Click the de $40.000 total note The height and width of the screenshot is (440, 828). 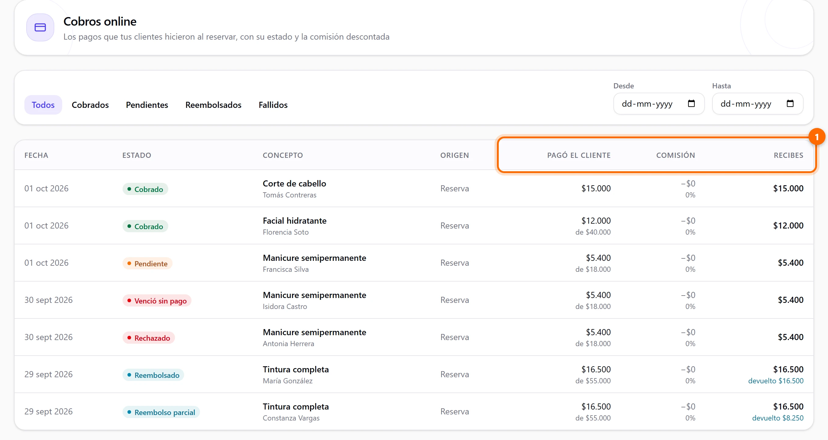(x=593, y=232)
